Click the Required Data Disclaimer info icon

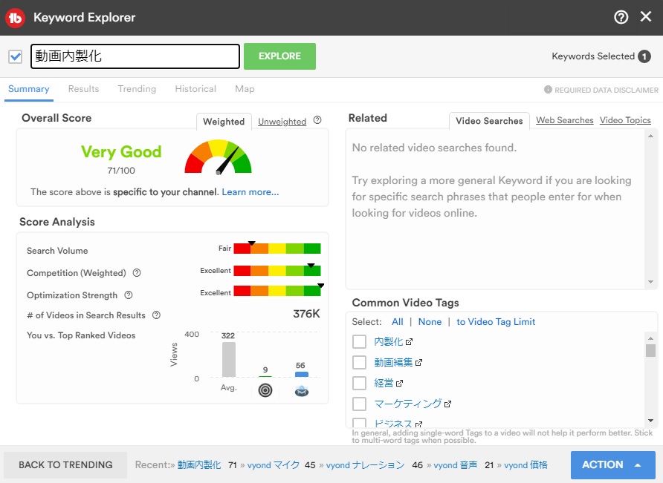click(548, 90)
